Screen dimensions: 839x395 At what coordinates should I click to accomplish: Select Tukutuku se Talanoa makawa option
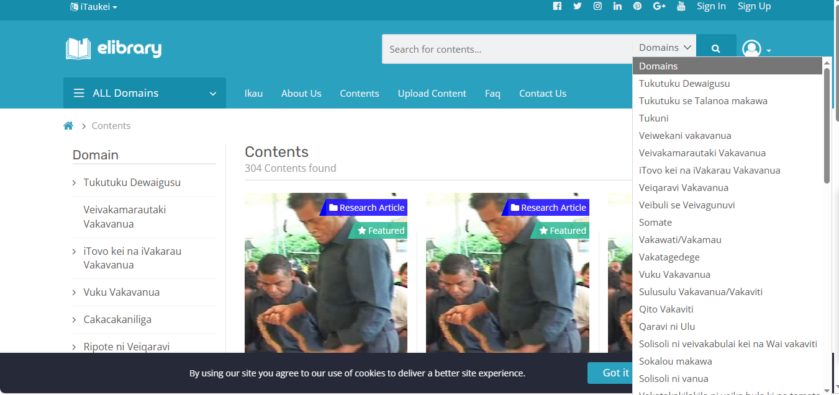pyautogui.click(x=727, y=100)
